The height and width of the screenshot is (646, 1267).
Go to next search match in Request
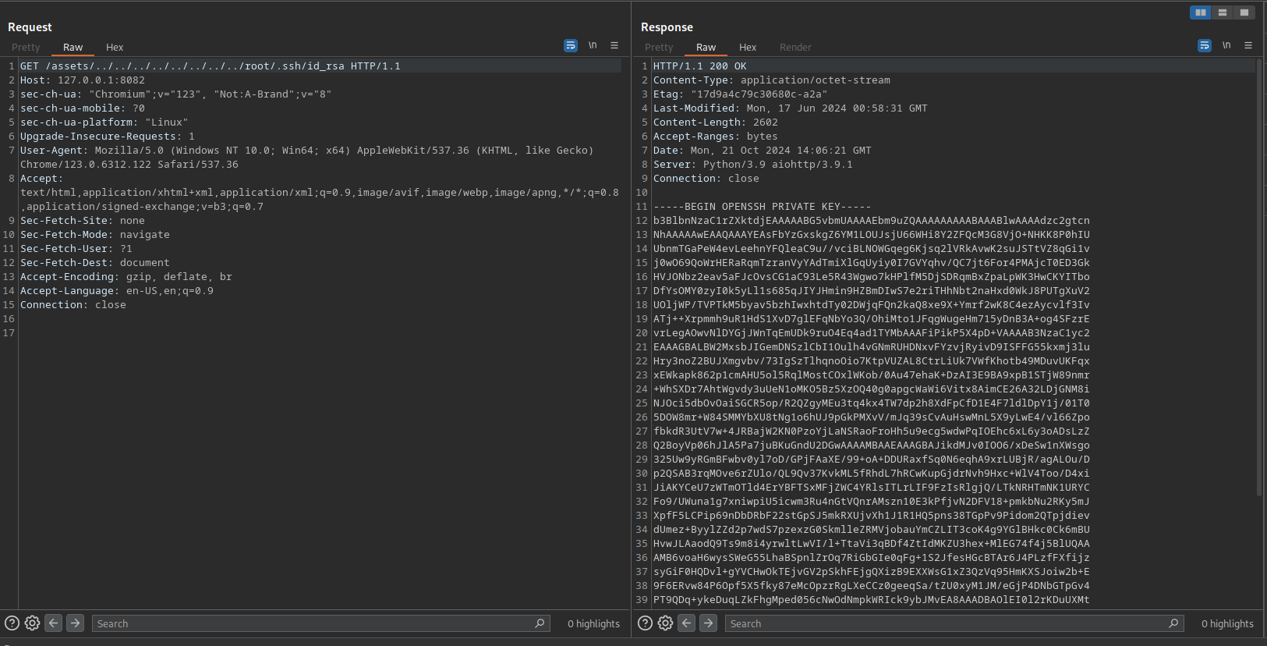pyautogui.click(x=76, y=623)
